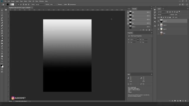Select the Pen tool
The width and height of the screenshot is (189, 106).
pyautogui.click(x=2, y=46)
